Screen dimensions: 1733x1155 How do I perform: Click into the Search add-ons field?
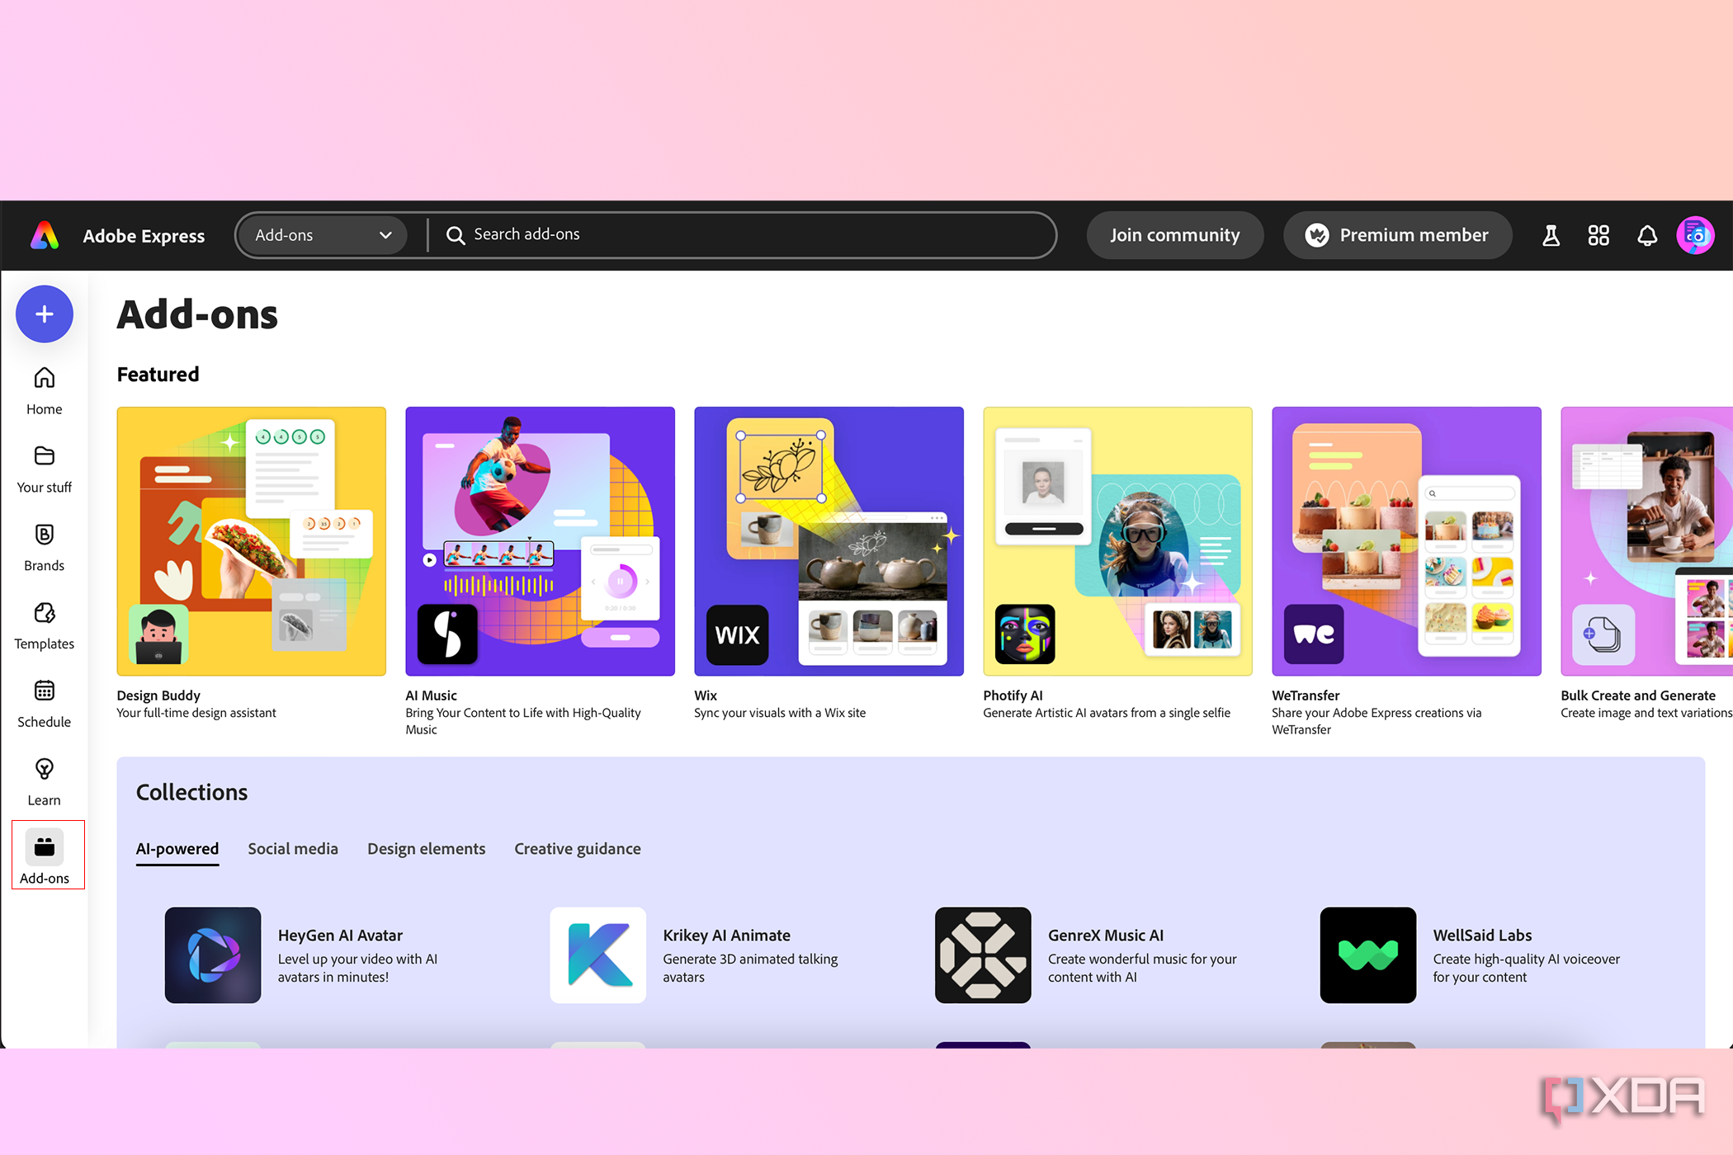click(743, 235)
